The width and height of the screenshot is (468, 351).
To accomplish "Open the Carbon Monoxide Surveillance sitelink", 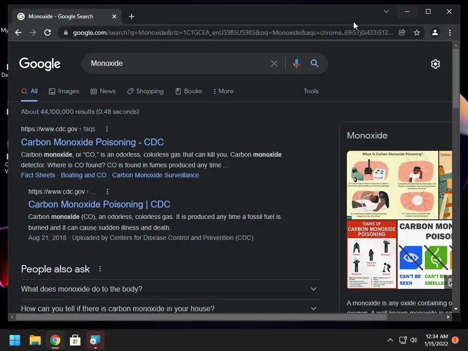I will point(155,175).
